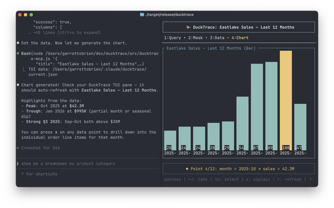Click the bar labeled 54

[x=242, y=123]
